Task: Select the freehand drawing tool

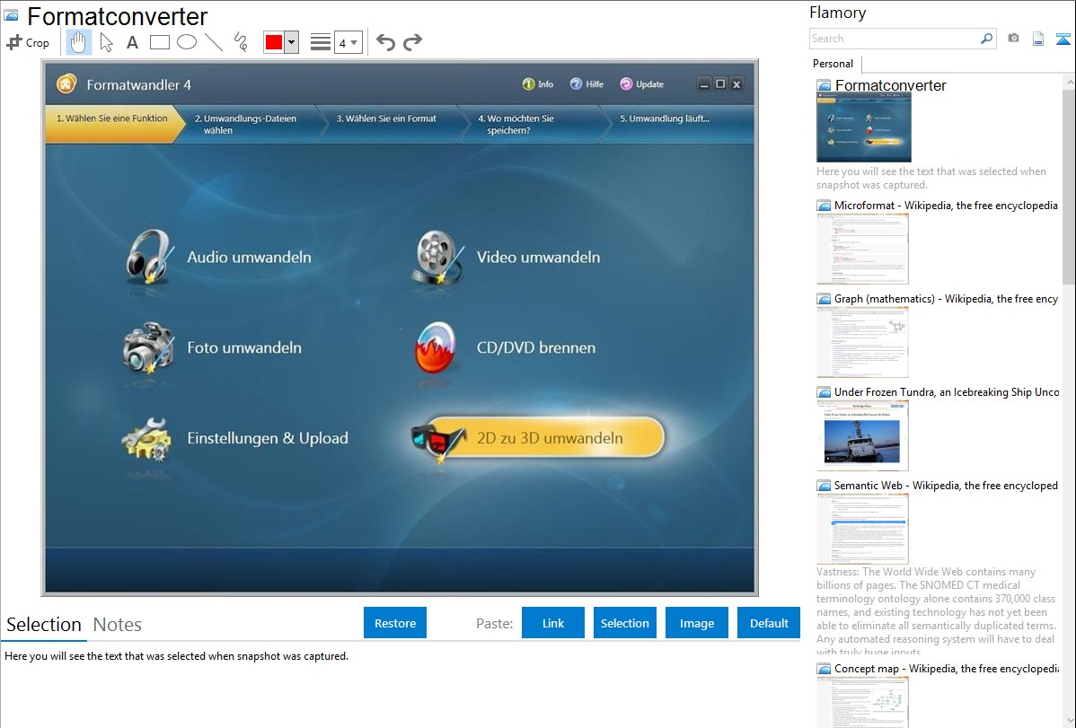Action: click(x=241, y=42)
